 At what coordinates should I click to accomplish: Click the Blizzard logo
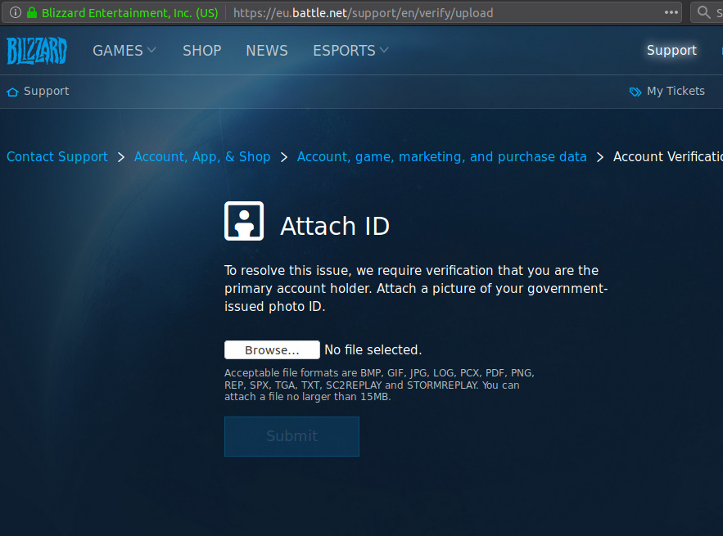37,50
